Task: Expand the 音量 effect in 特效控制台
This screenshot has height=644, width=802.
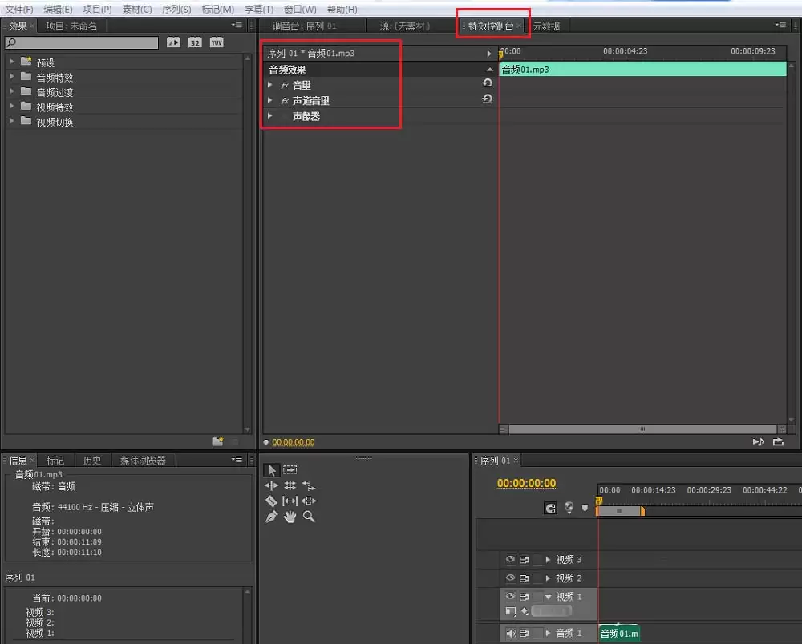Action: click(271, 84)
